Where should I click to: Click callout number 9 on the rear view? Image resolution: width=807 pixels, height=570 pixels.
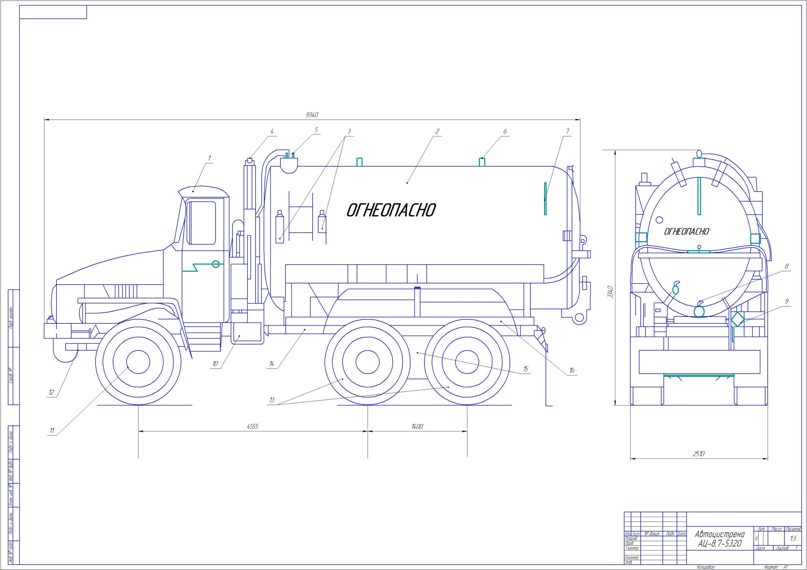tap(787, 301)
